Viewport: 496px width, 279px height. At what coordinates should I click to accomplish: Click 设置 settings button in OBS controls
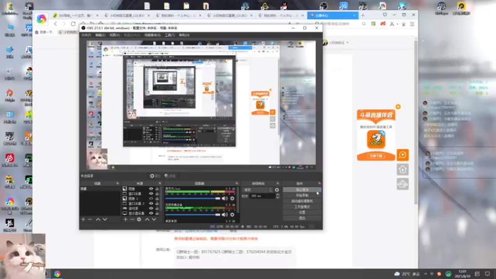(x=302, y=213)
